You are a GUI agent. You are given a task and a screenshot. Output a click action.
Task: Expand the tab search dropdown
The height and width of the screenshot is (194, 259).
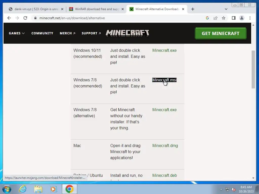point(226,9)
